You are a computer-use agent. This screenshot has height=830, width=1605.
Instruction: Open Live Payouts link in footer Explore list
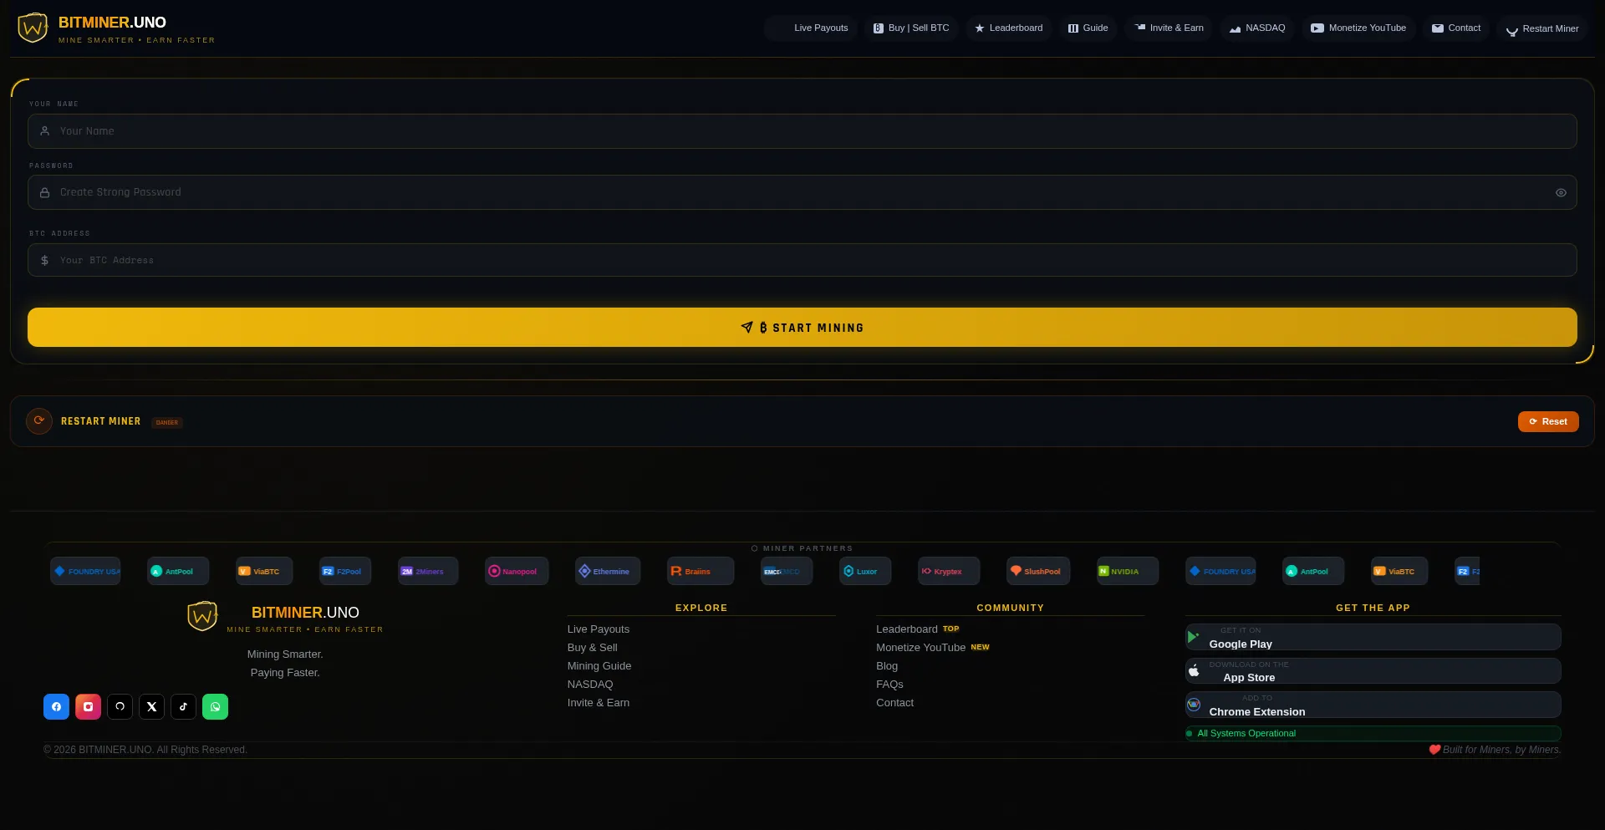599,629
